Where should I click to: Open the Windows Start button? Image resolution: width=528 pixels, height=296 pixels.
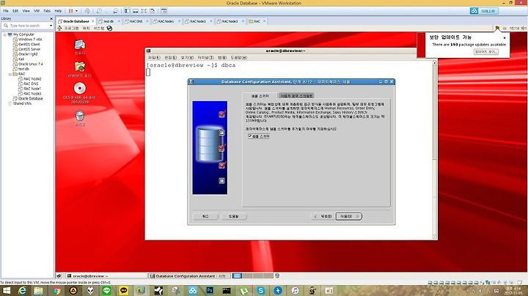tap(6, 291)
